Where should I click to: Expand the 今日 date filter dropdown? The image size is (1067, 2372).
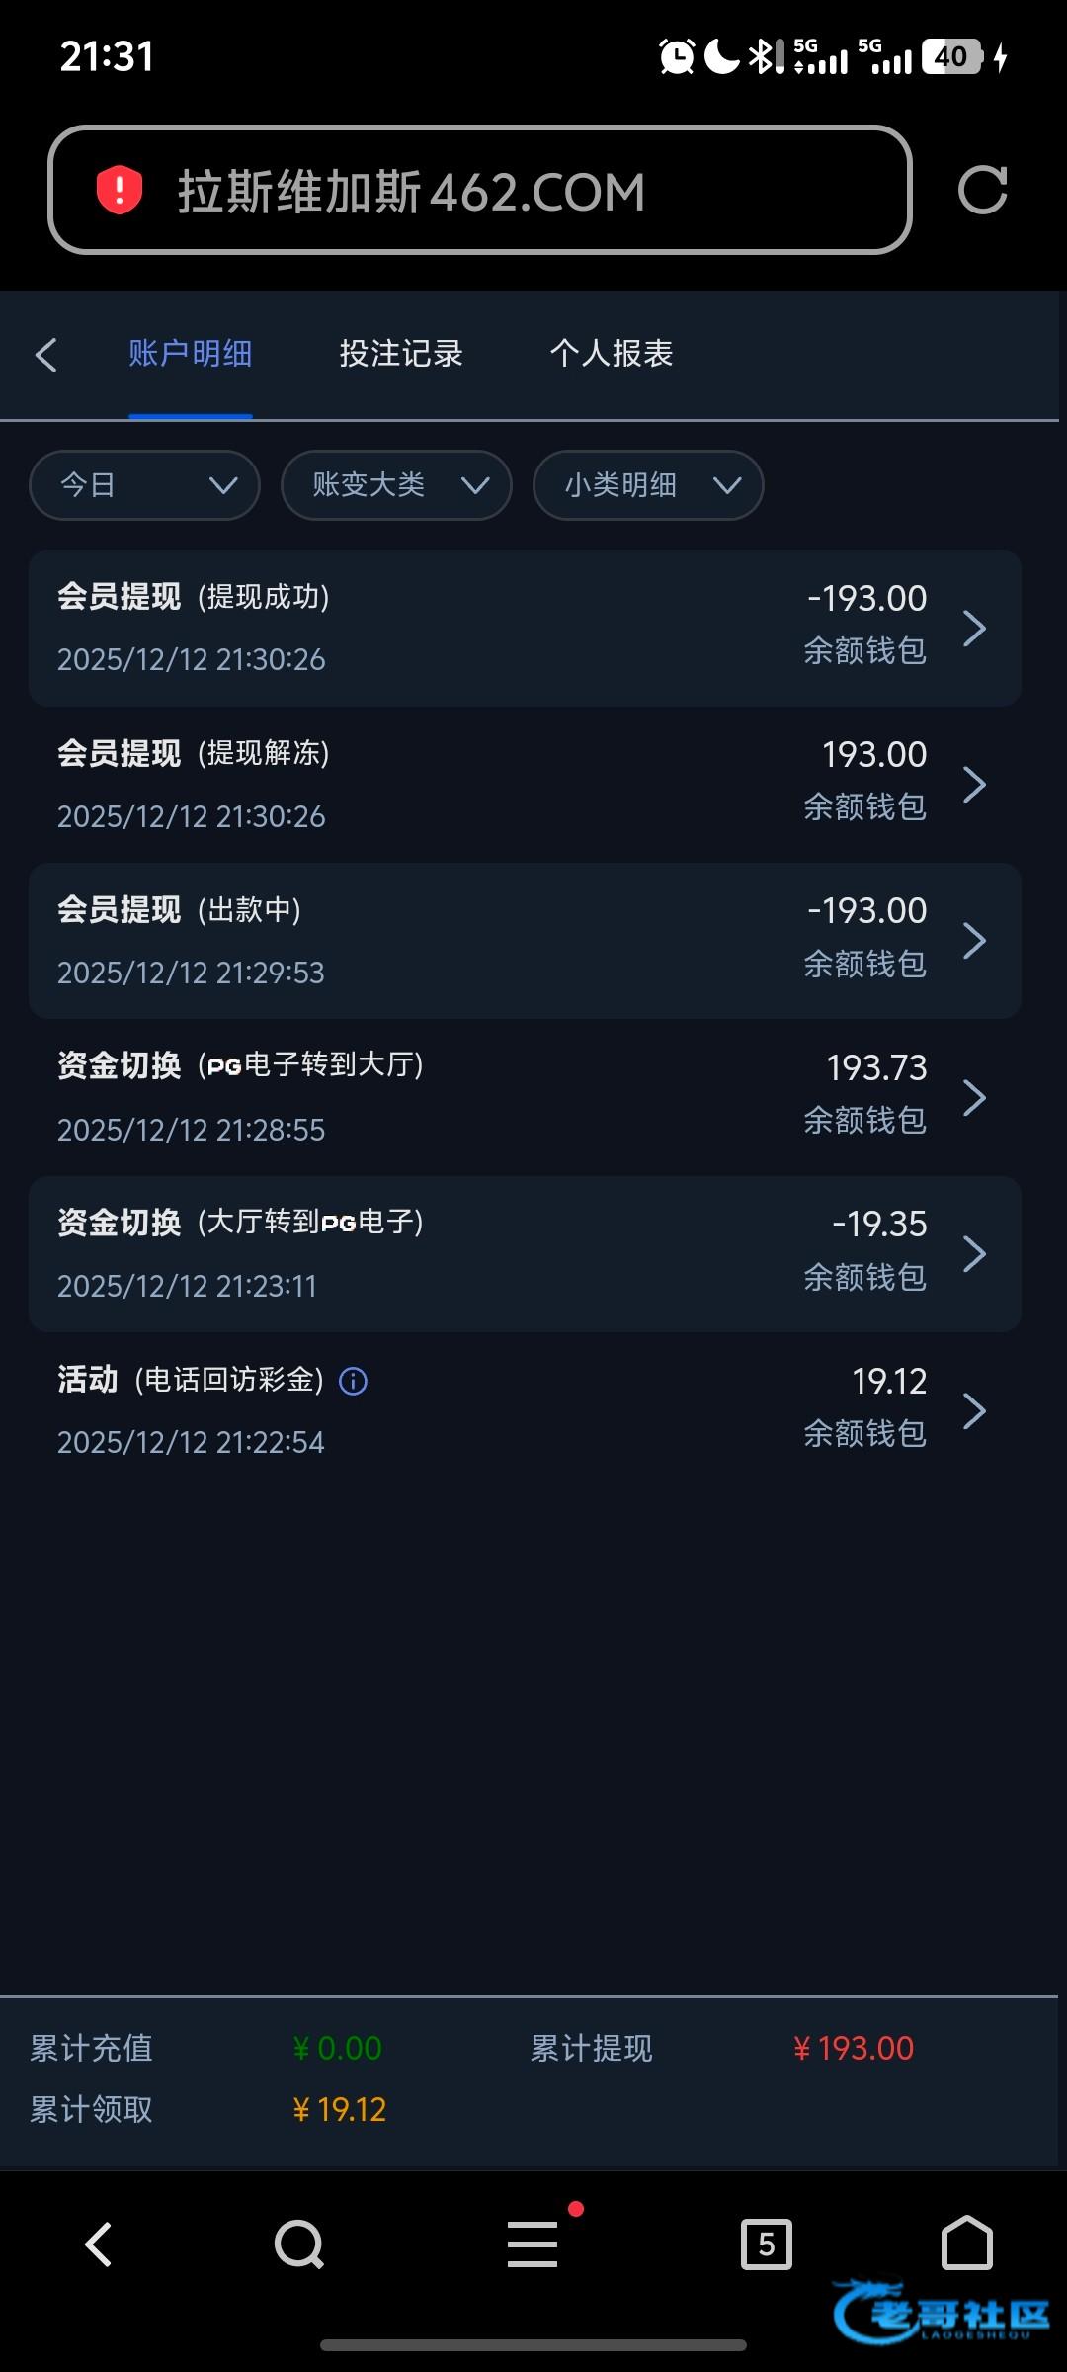(x=144, y=485)
